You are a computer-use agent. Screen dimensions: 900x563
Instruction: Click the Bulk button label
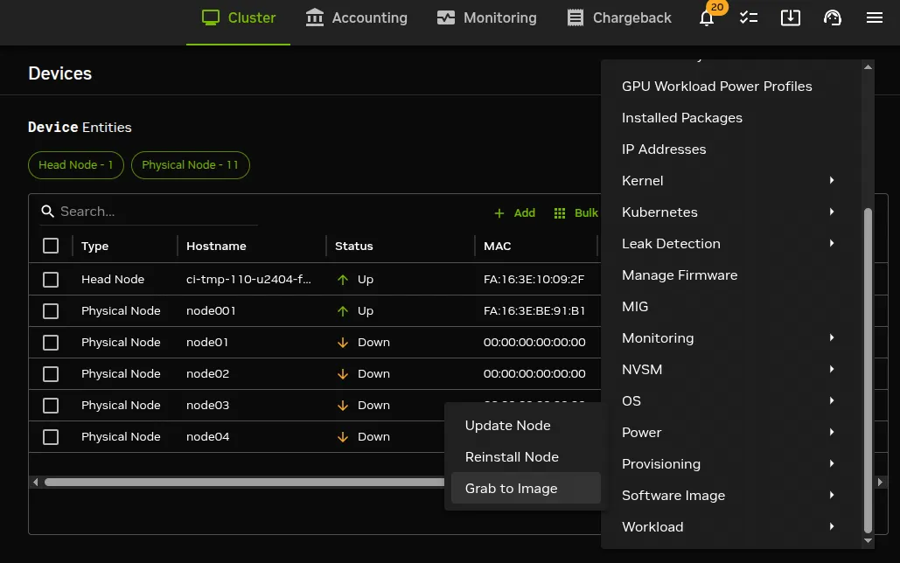tap(586, 213)
